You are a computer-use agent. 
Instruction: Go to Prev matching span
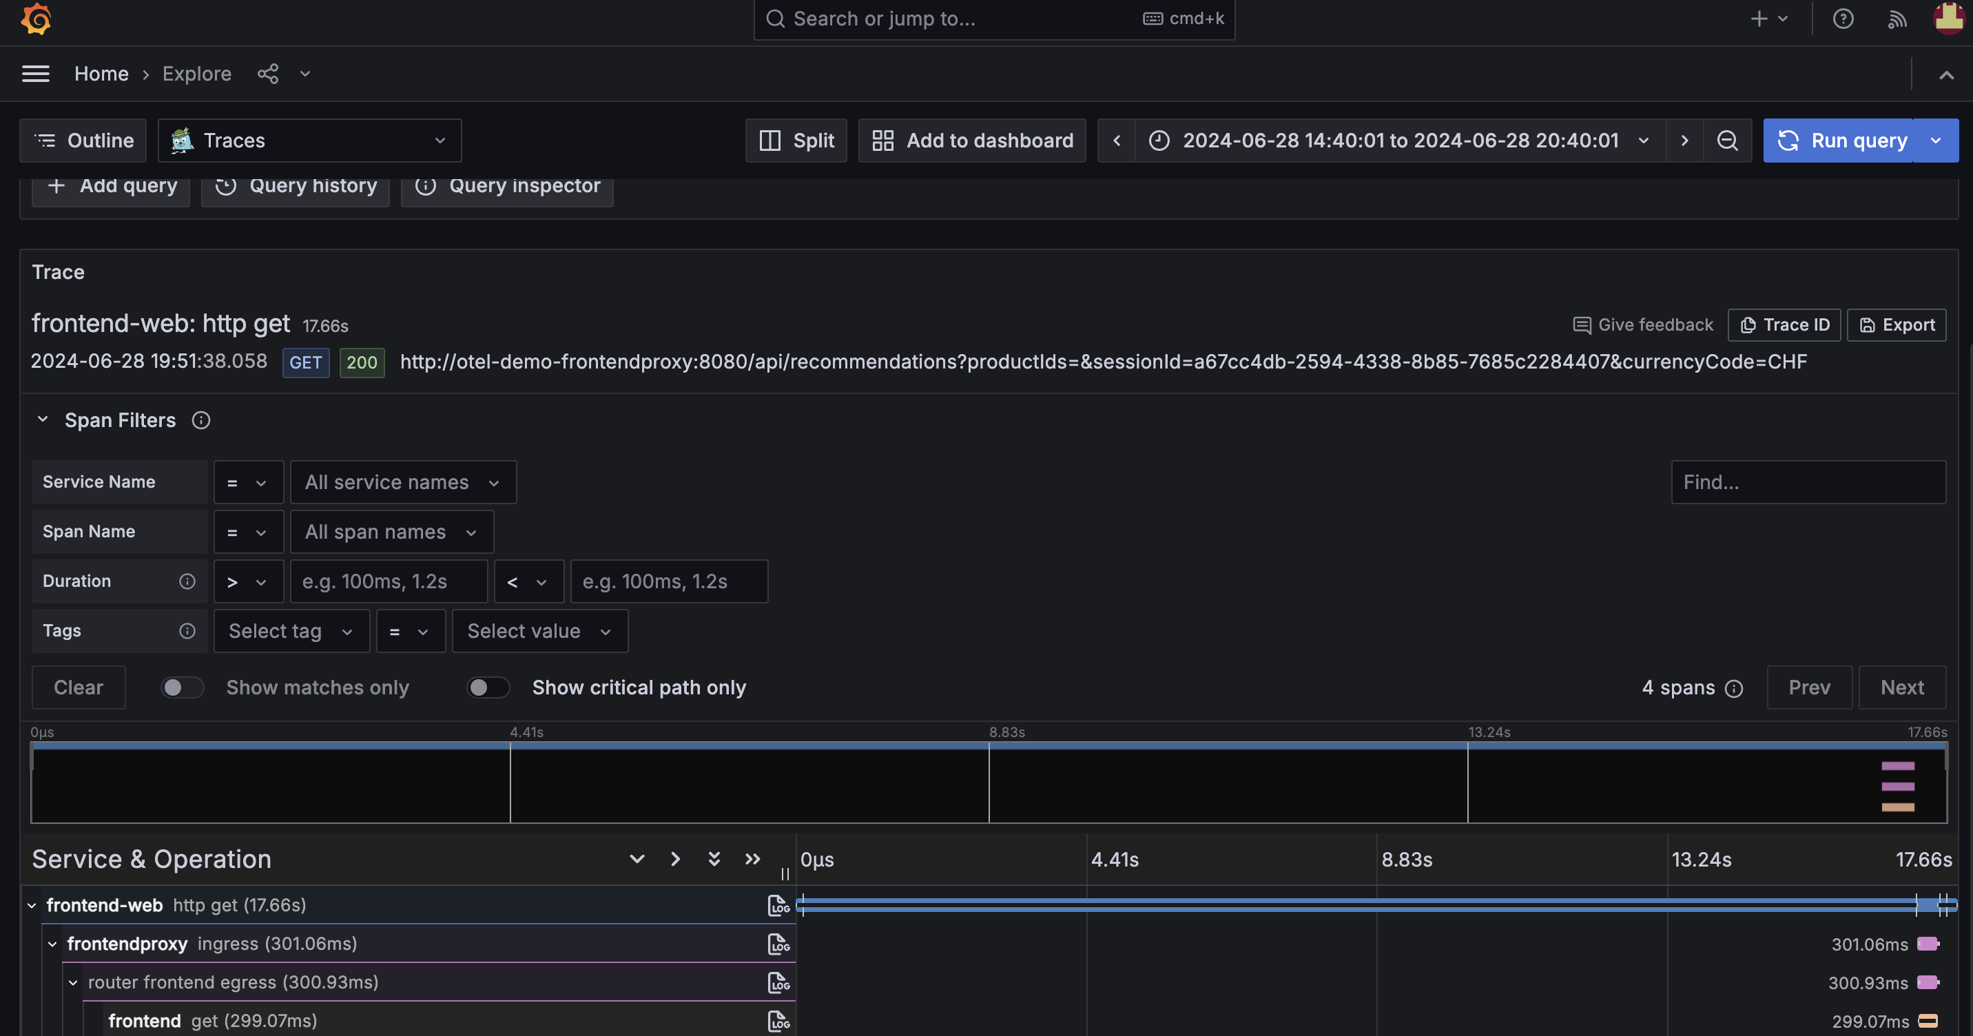click(1809, 687)
